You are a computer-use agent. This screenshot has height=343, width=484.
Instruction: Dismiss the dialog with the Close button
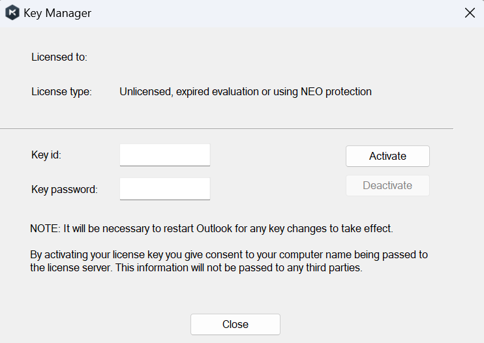[x=235, y=324]
